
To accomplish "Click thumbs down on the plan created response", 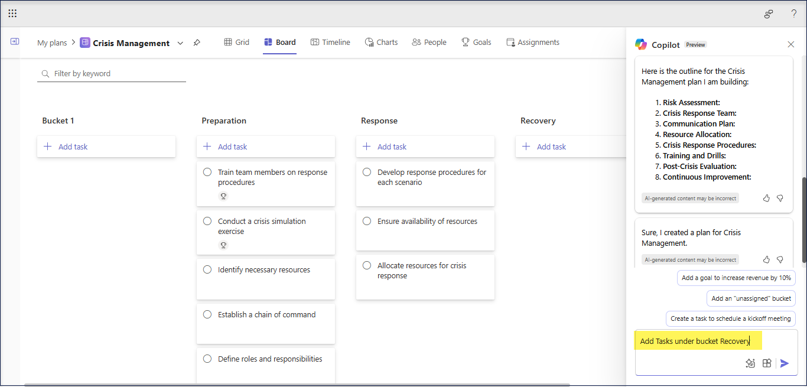I will point(780,259).
